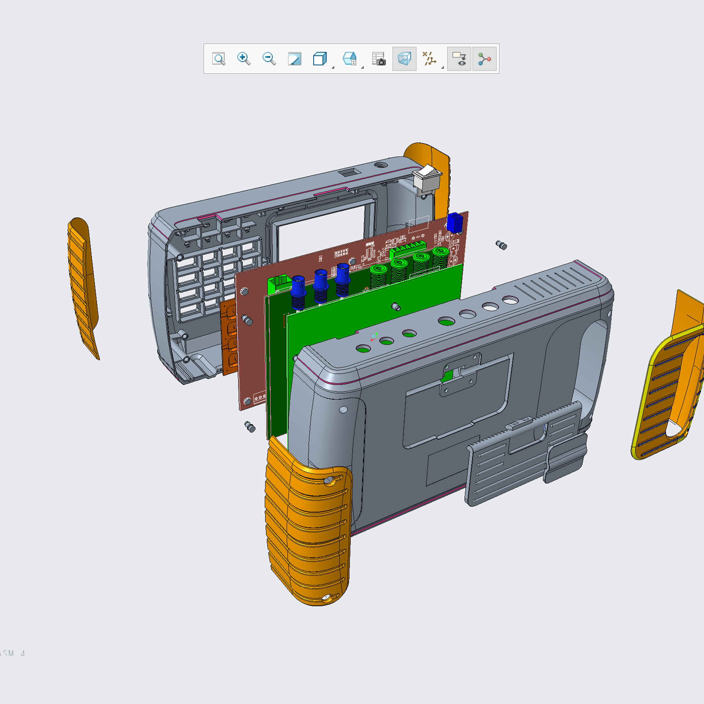The image size is (704, 704).
Task: Expand the Datum Display Filters dropdown arrow
Action: click(x=442, y=67)
